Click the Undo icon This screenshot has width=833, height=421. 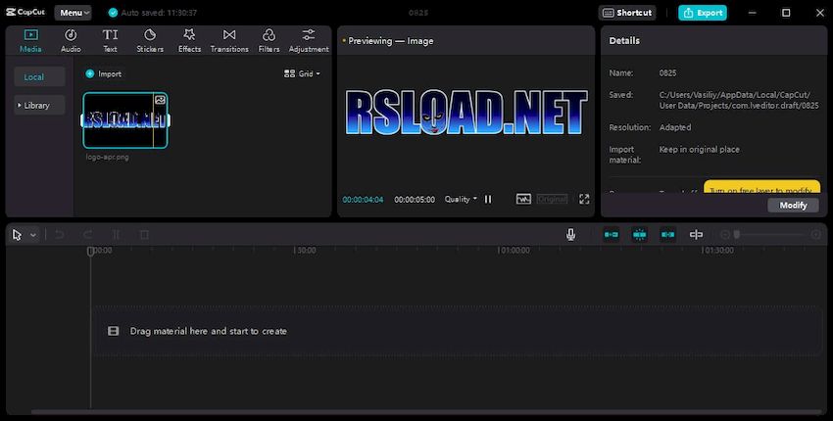(x=60, y=235)
